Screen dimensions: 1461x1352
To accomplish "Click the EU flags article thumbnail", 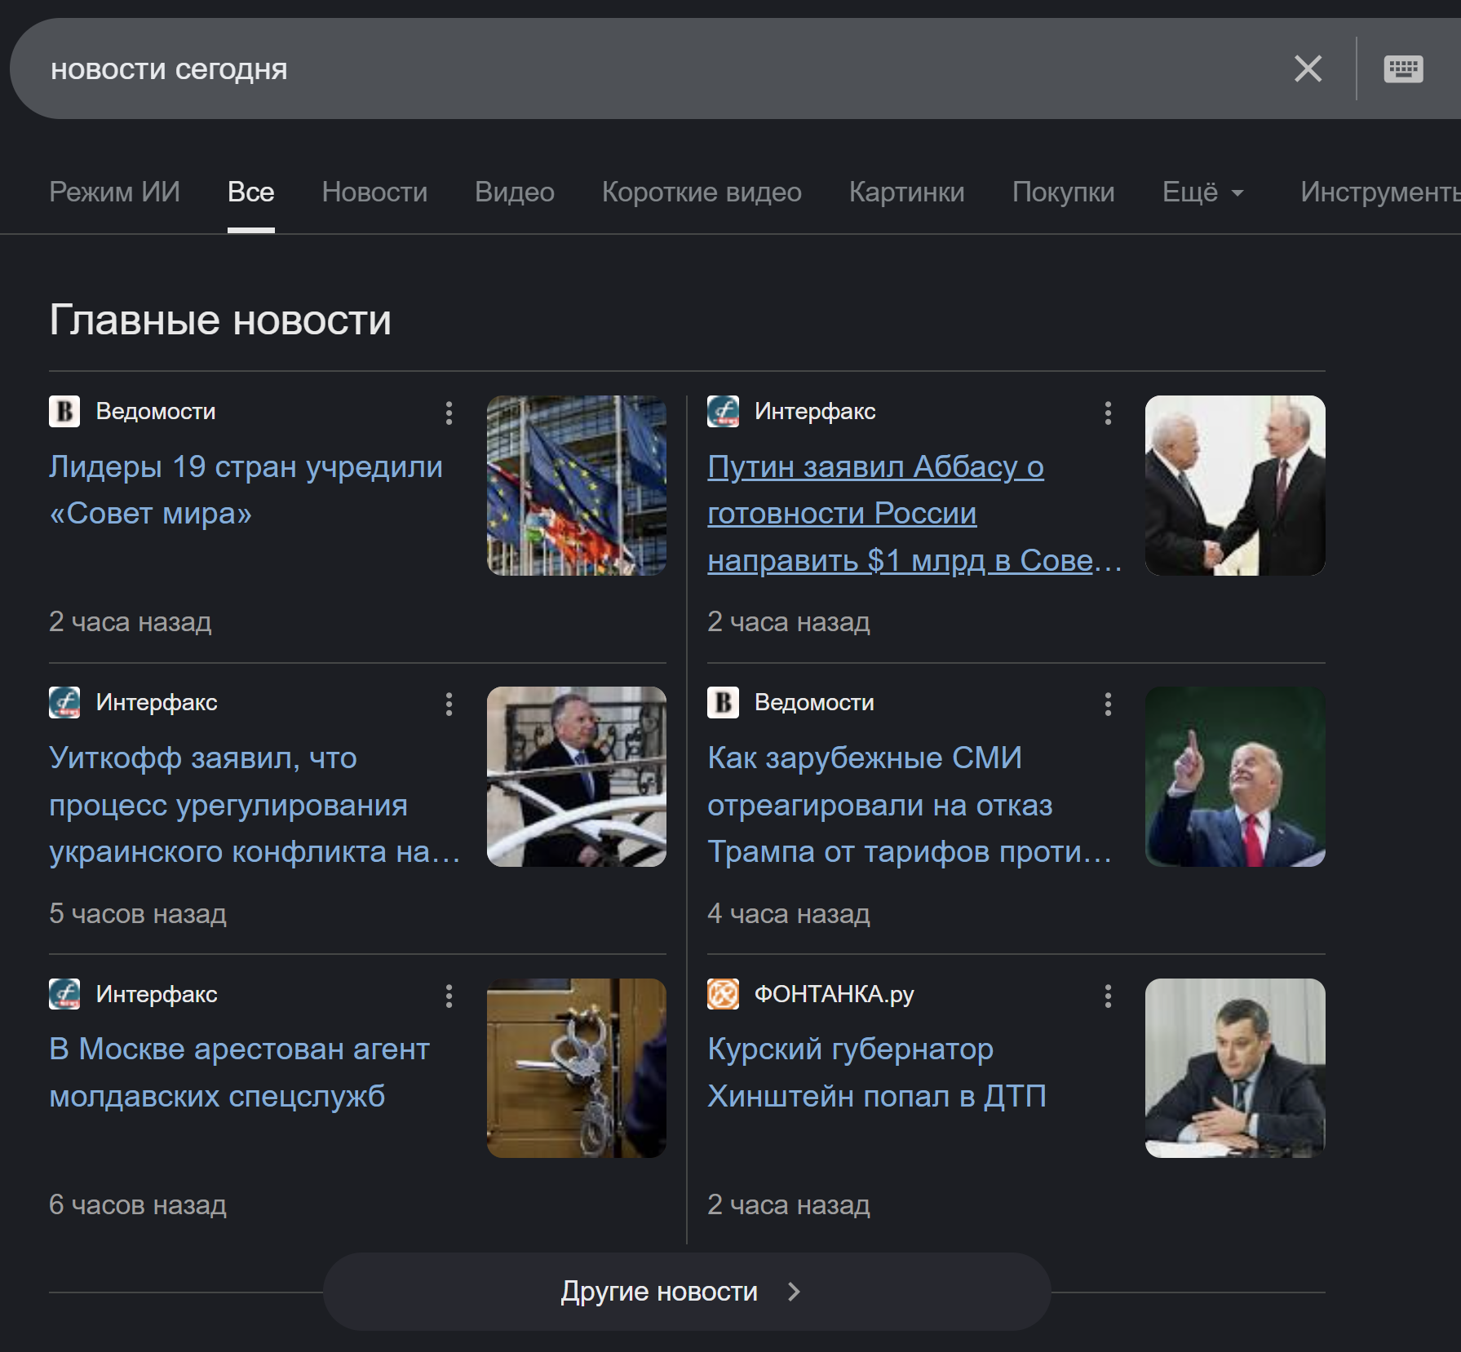I will tap(577, 486).
